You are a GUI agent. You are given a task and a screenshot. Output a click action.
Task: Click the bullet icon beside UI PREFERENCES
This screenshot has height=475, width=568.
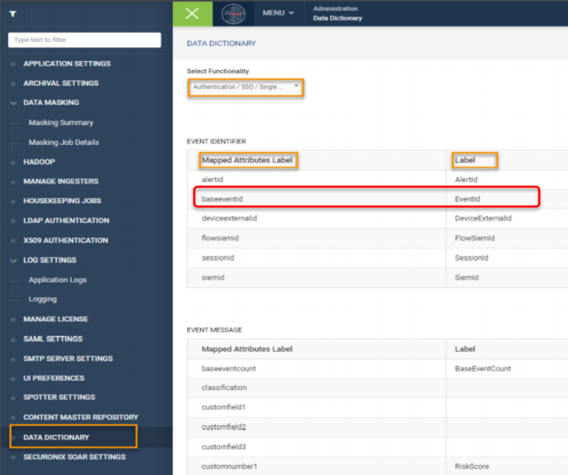tap(13, 378)
